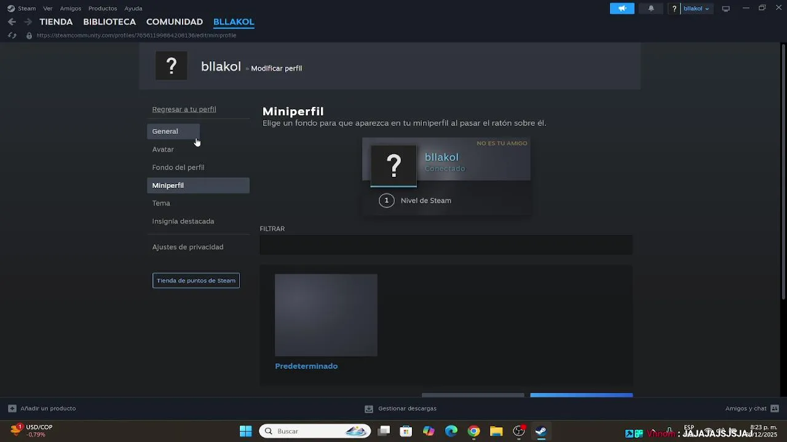Open Microsoft Edge from the taskbar

(x=451, y=431)
